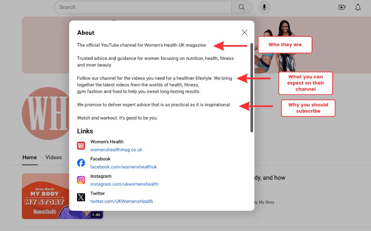Open facebook.com/womenshealthuk link
Screen dimensions: 371x231
coord(124,167)
